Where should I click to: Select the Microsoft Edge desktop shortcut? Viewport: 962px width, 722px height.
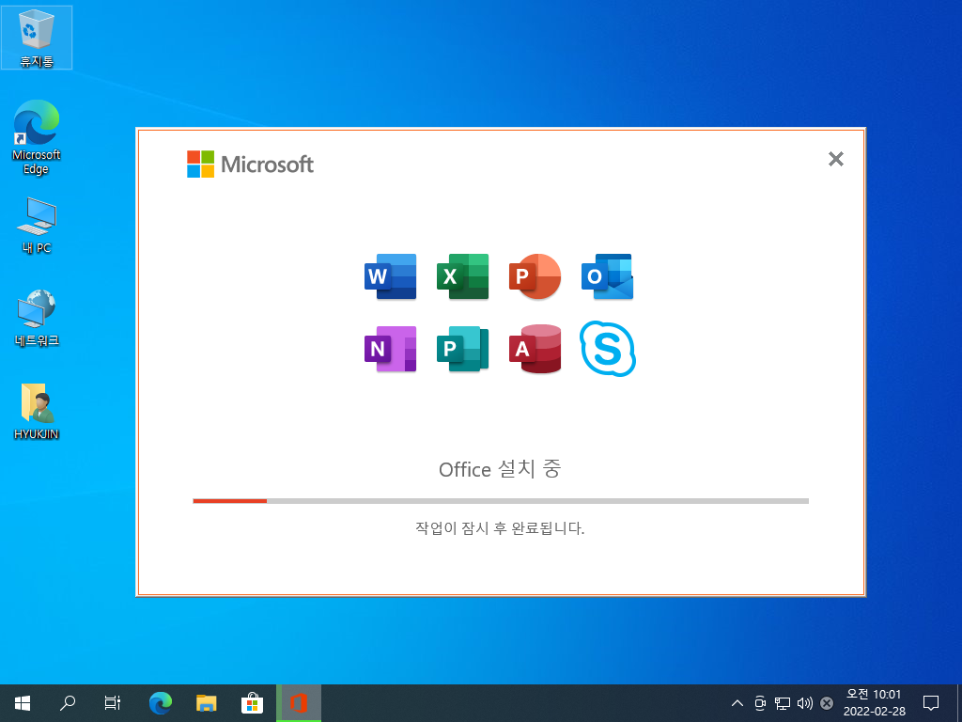[x=37, y=137]
